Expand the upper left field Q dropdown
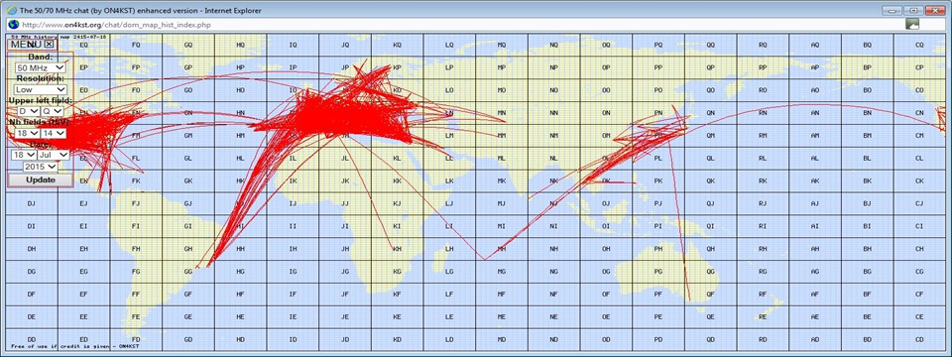This screenshot has height=357, width=952. click(53, 111)
